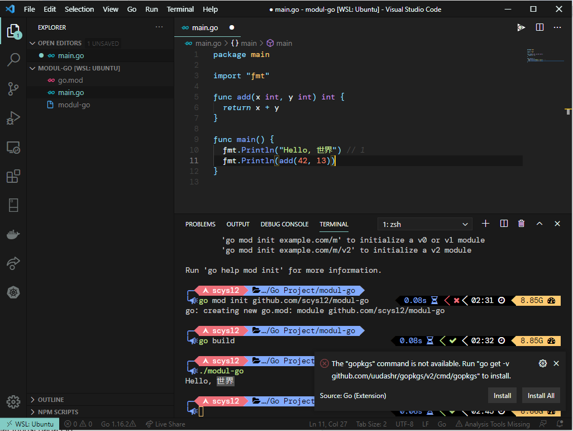Open the Go menu
The image size is (573, 431).
(x=132, y=9)
